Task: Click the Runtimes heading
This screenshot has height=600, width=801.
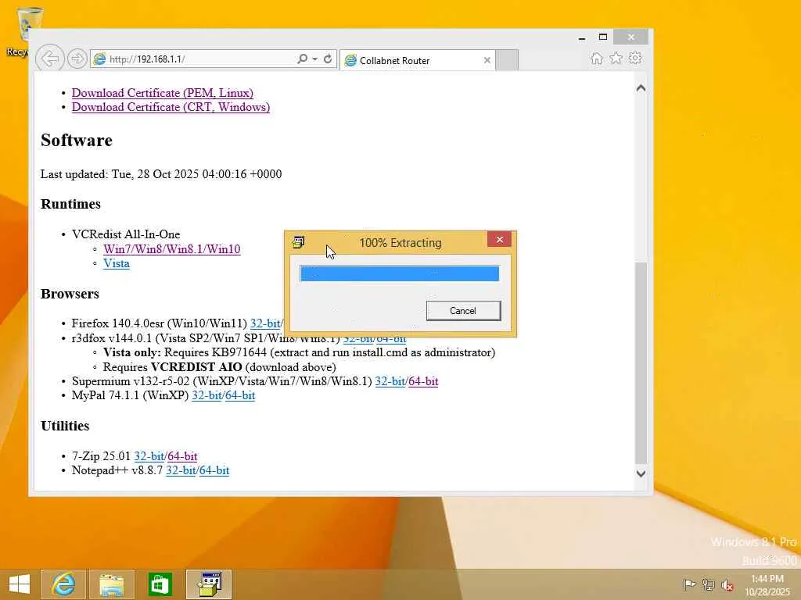Action: (70, 204)
